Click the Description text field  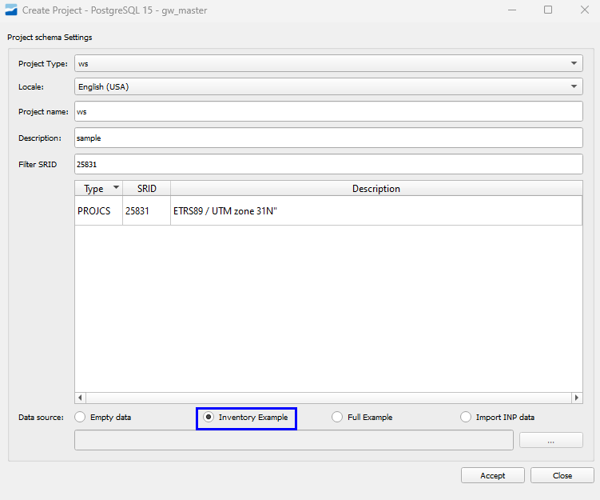(x=328, y=138)
